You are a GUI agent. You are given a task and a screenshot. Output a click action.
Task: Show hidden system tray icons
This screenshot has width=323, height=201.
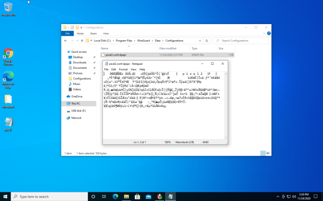point(278,196)
